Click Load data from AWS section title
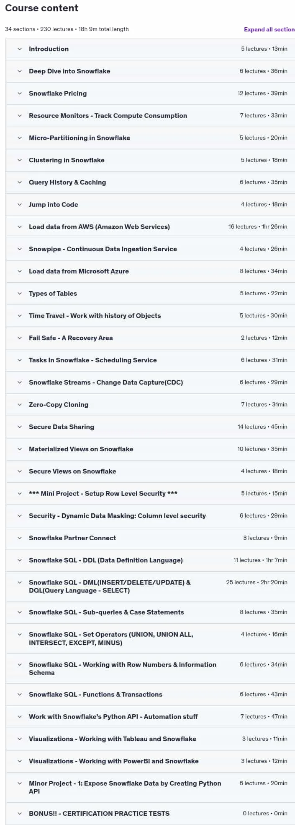Image resolution: width=295 pixels, height=825 pixels. tap(99, 227)
